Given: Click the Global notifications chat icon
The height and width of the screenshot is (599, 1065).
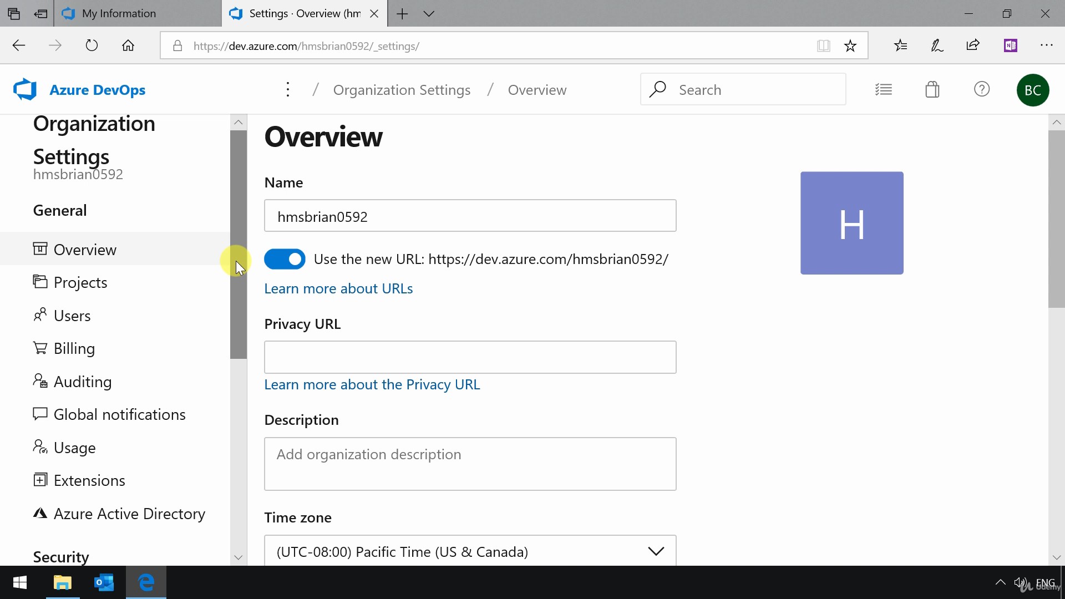Looking at the screenshot, I should pyautogui.click(x=40, y=414).
